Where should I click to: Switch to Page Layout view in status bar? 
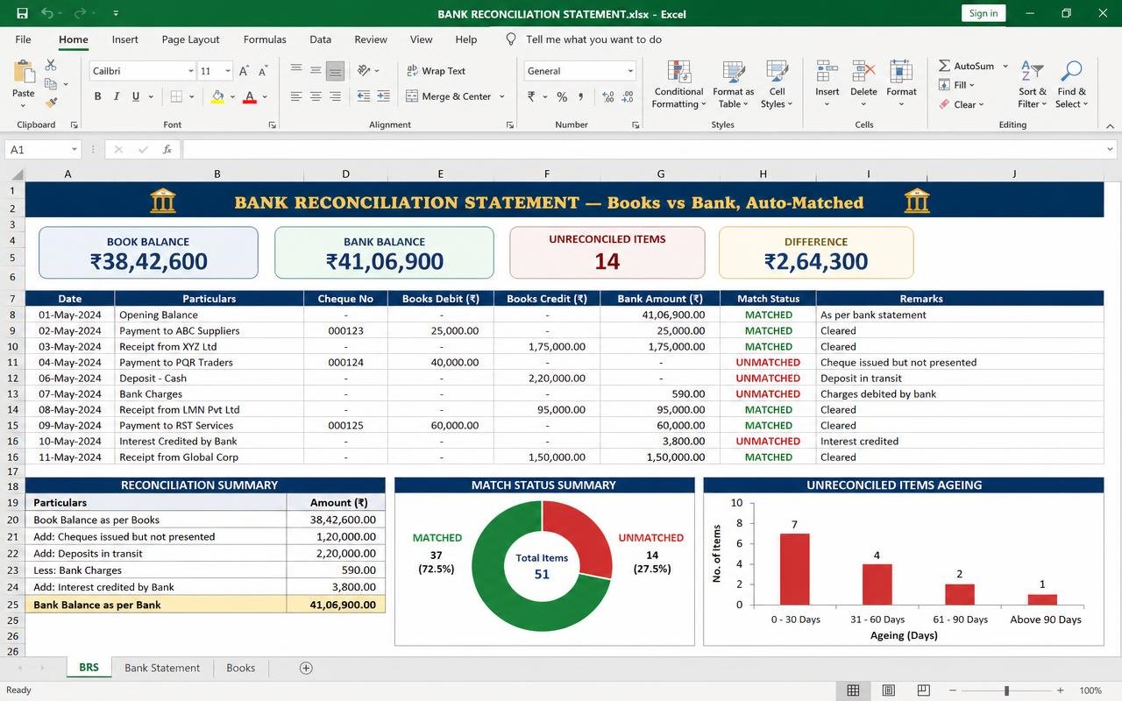click(x=888, y=690)
